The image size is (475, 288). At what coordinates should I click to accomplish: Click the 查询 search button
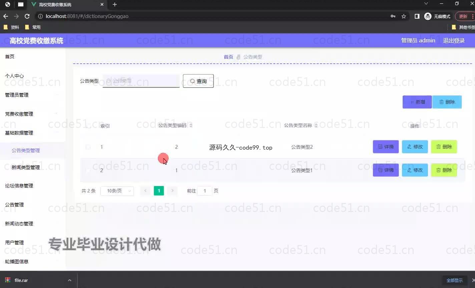[198, 81]
